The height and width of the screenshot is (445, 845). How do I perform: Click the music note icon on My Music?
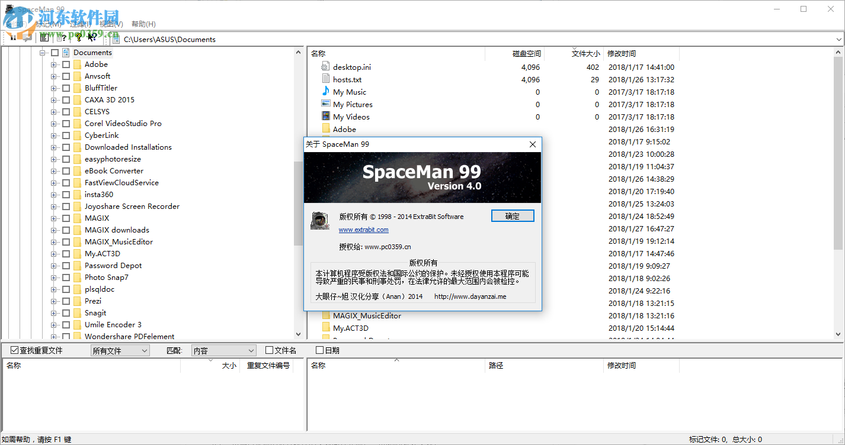pyautogui.click(x=325, y=92)
